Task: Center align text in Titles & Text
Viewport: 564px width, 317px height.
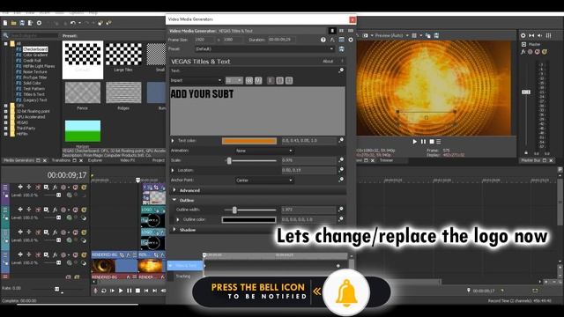Action: pyautogui.click(x=280, y=80)
